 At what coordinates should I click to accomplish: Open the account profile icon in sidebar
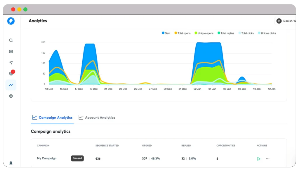point(11,96)
